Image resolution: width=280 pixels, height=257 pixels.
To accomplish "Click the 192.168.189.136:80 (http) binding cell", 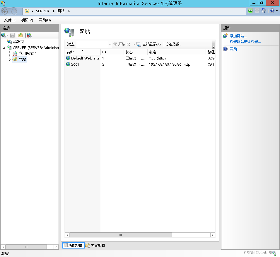I will pos(170,64).
